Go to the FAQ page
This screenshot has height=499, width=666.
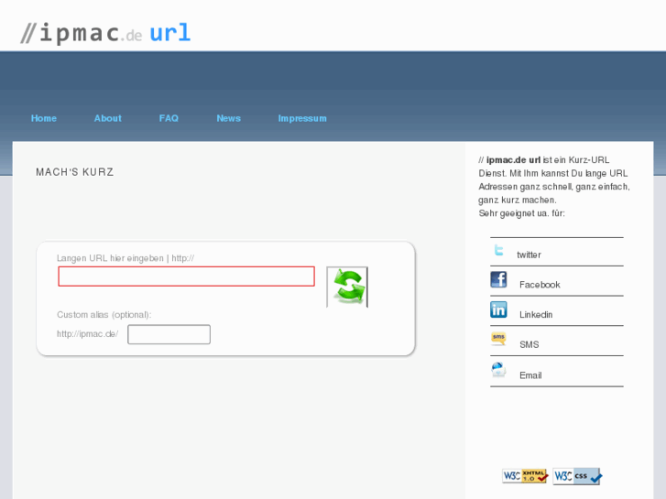pos(169,118)
